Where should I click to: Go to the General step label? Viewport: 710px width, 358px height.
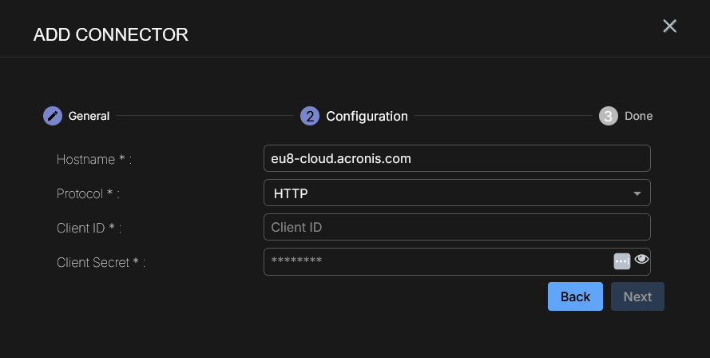[89, 116]
